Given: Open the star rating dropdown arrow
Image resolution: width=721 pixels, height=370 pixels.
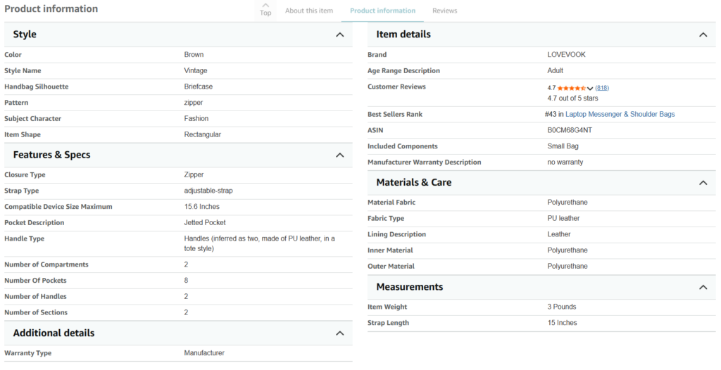Looking at the screenshot, I should (590, 88).
